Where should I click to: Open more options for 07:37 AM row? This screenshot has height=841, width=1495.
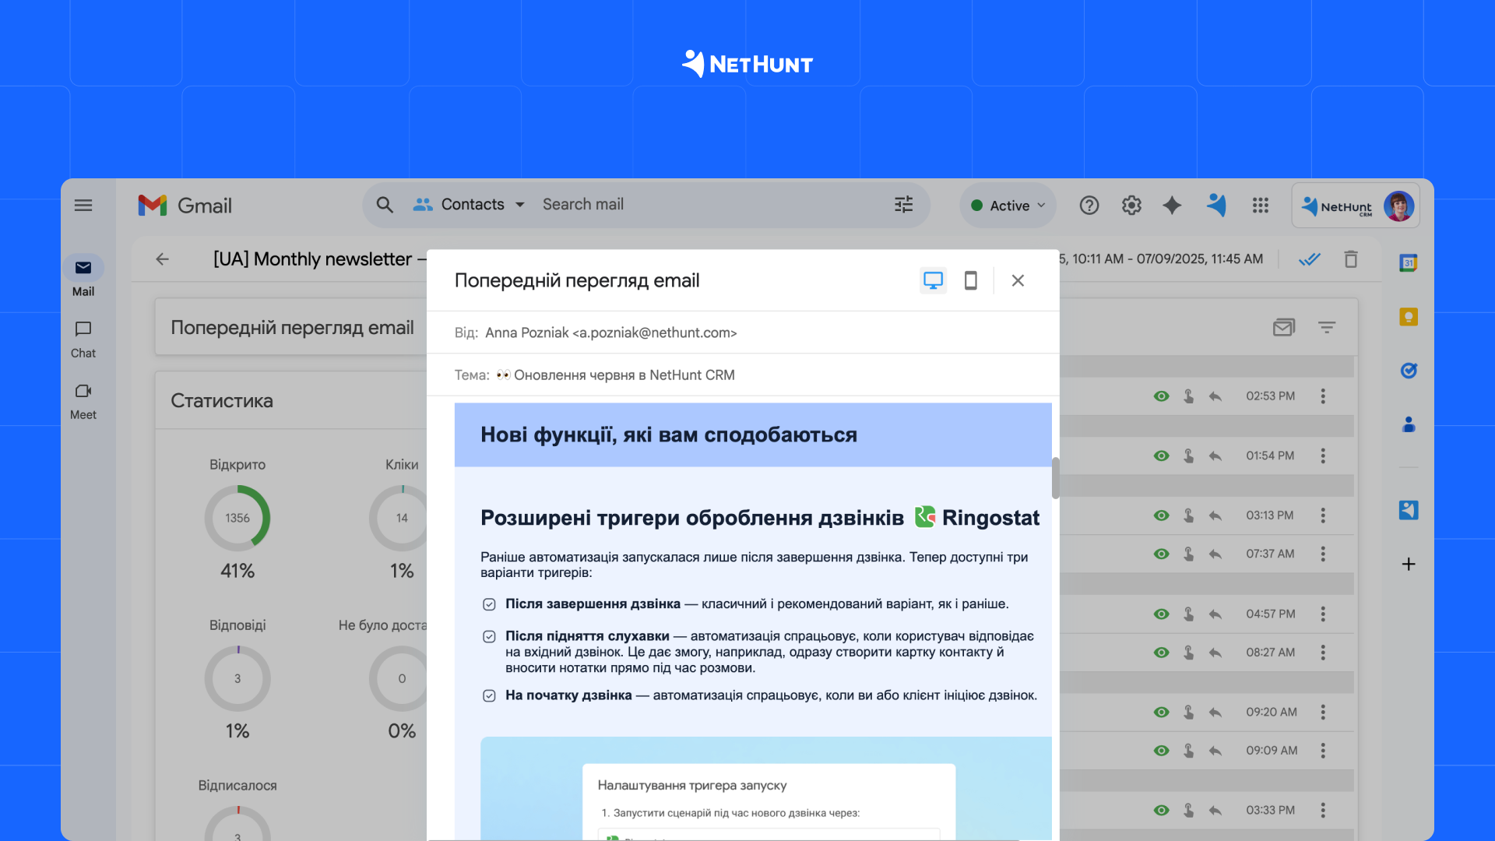coord(1323,554)
